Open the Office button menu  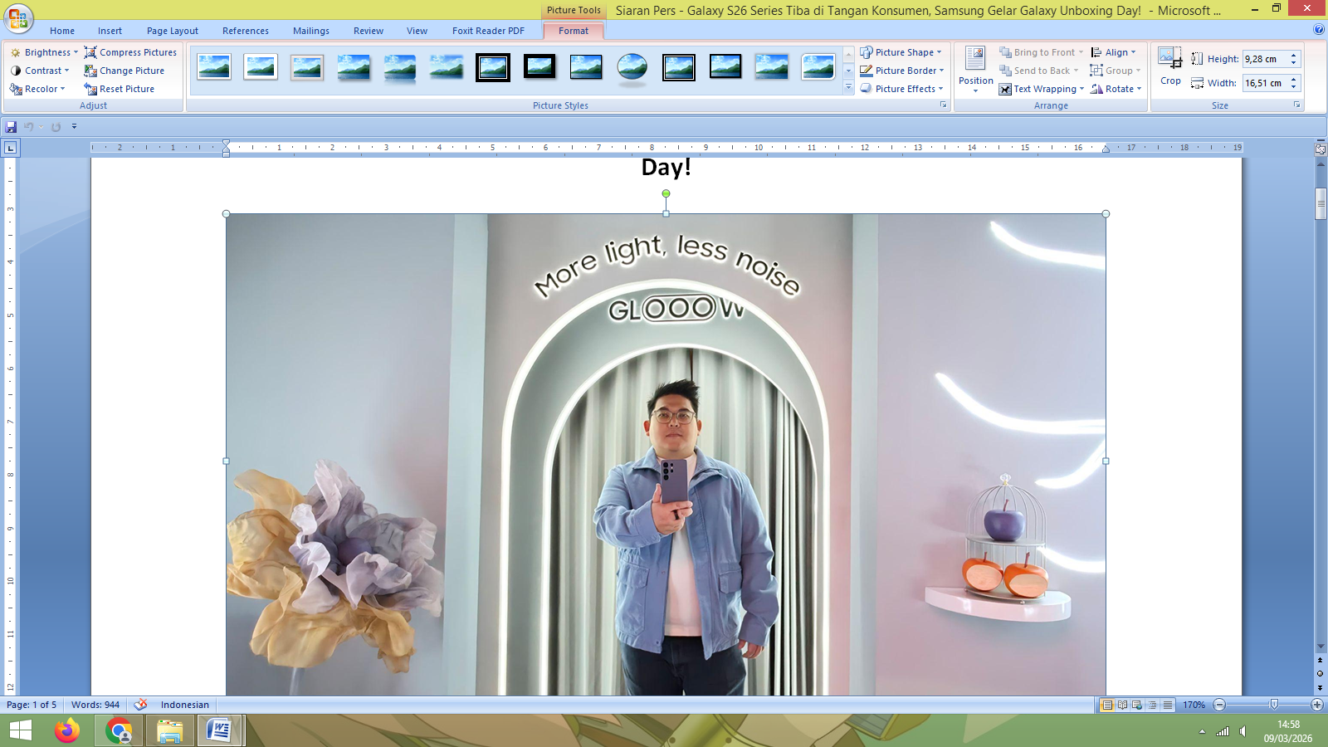(18, 17)
